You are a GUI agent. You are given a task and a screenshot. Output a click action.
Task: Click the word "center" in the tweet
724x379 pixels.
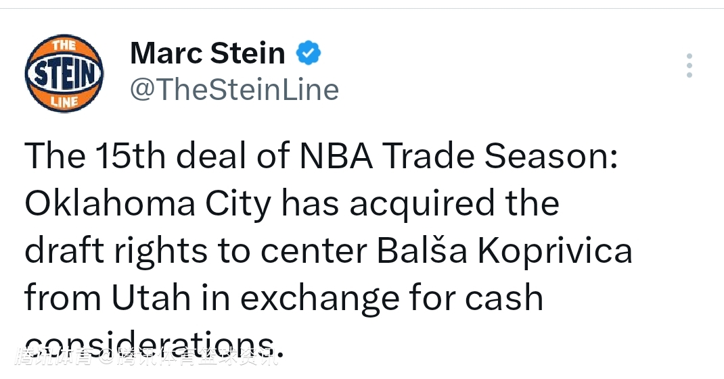(314, 251)
